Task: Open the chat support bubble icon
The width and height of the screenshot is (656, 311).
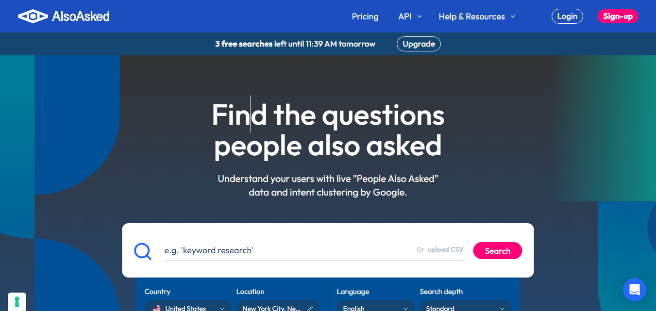Action: point(635,290)
